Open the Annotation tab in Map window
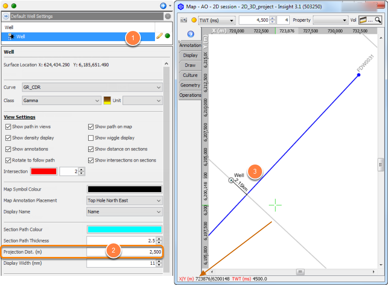 point(190,45)
